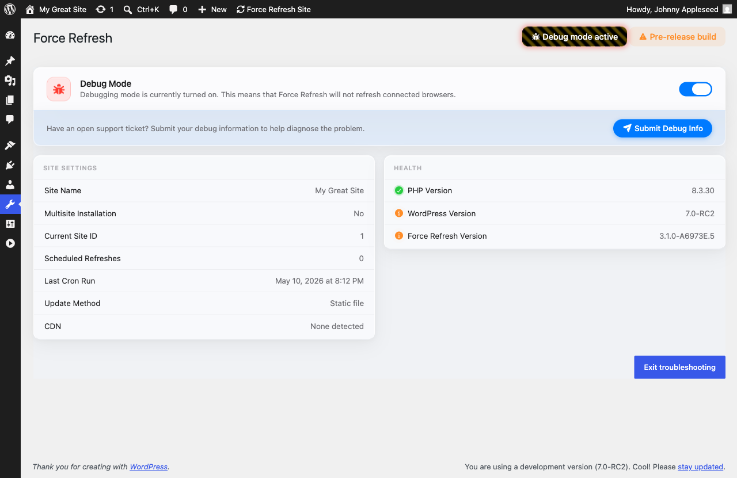Open Plugins sidebar icon
Image resolution: width=737 pixels, height=478 pixels.
[10, 165]
